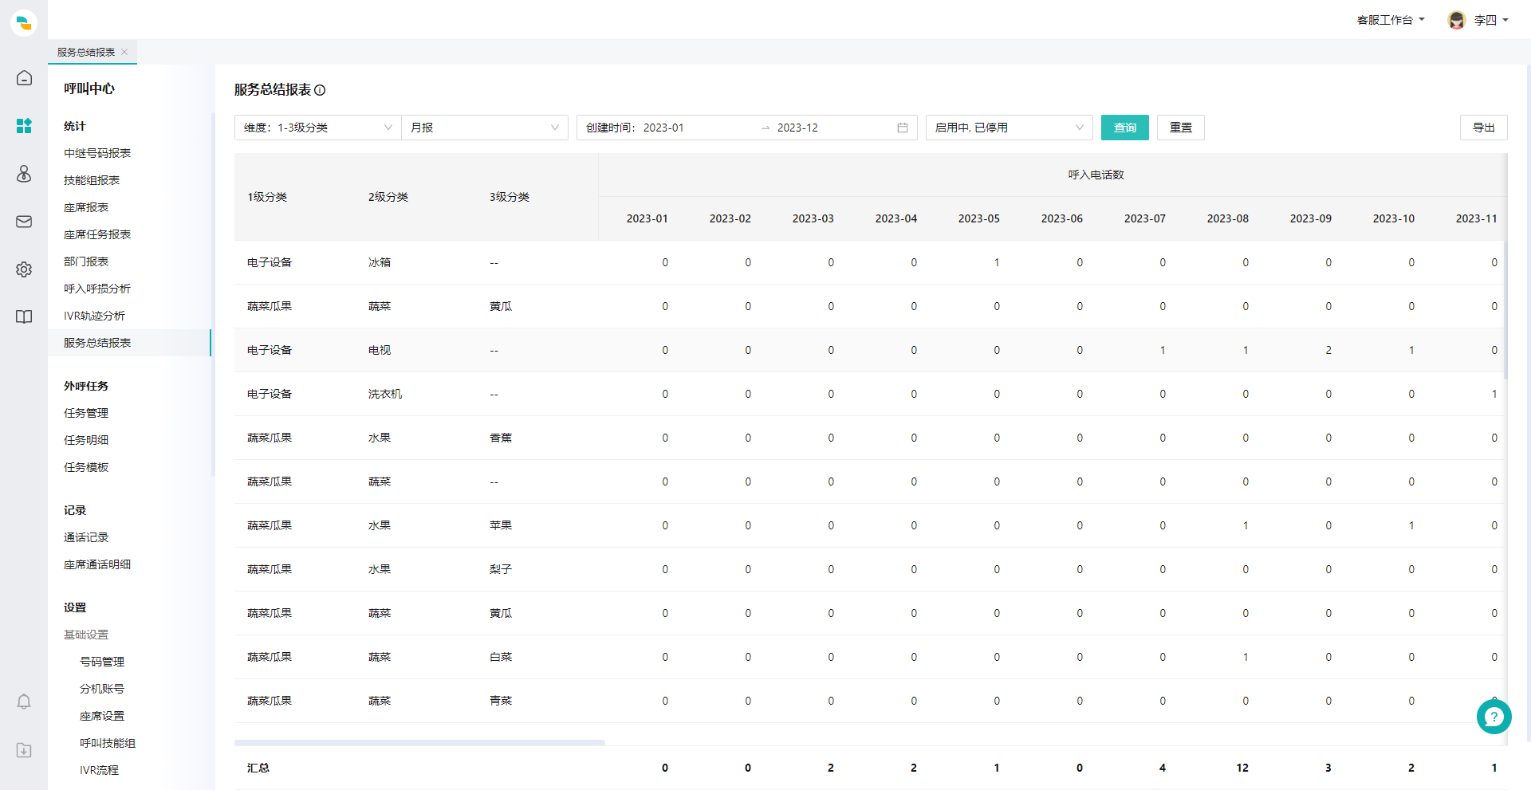Click the 梨子 cell

coord(501,569)
